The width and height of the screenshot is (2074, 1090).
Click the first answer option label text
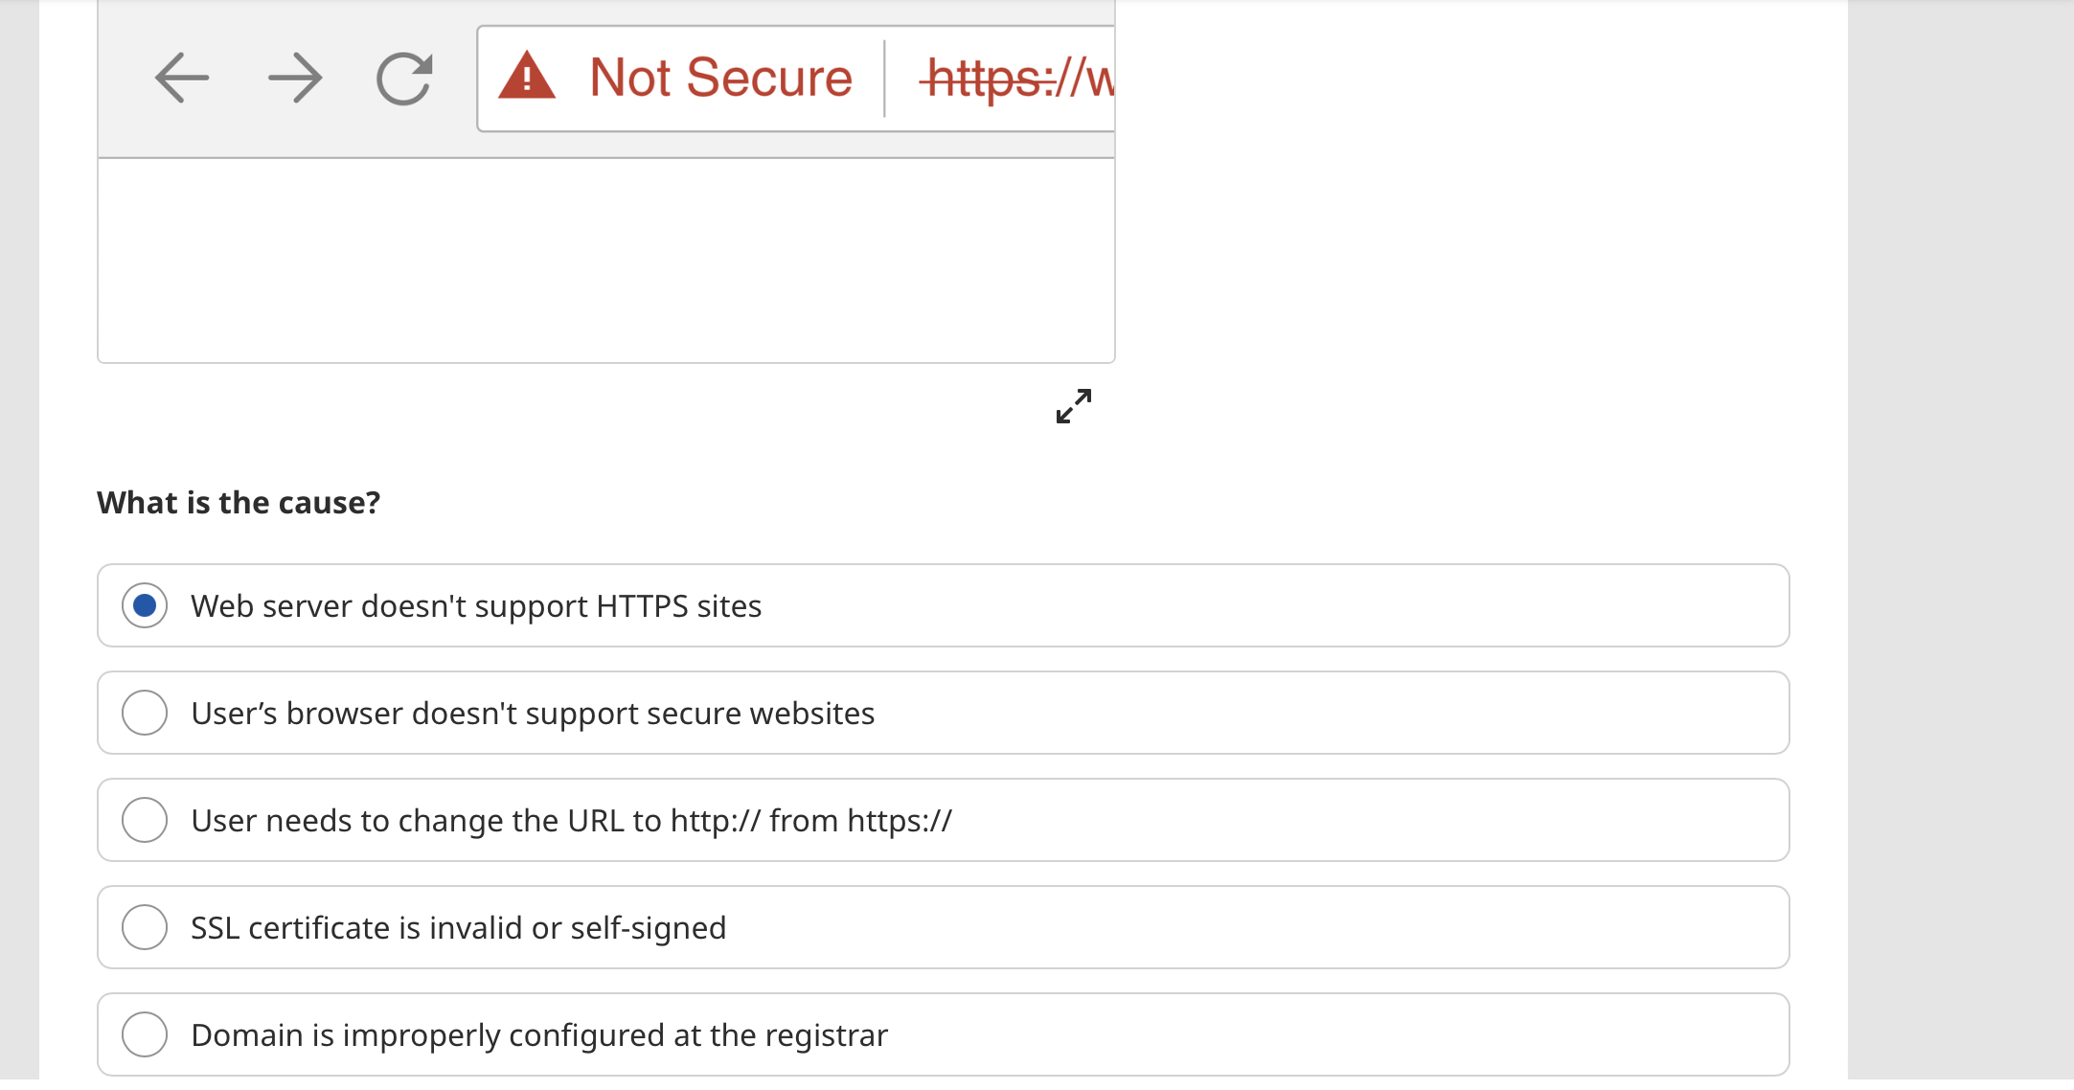[x=476, y=605]
